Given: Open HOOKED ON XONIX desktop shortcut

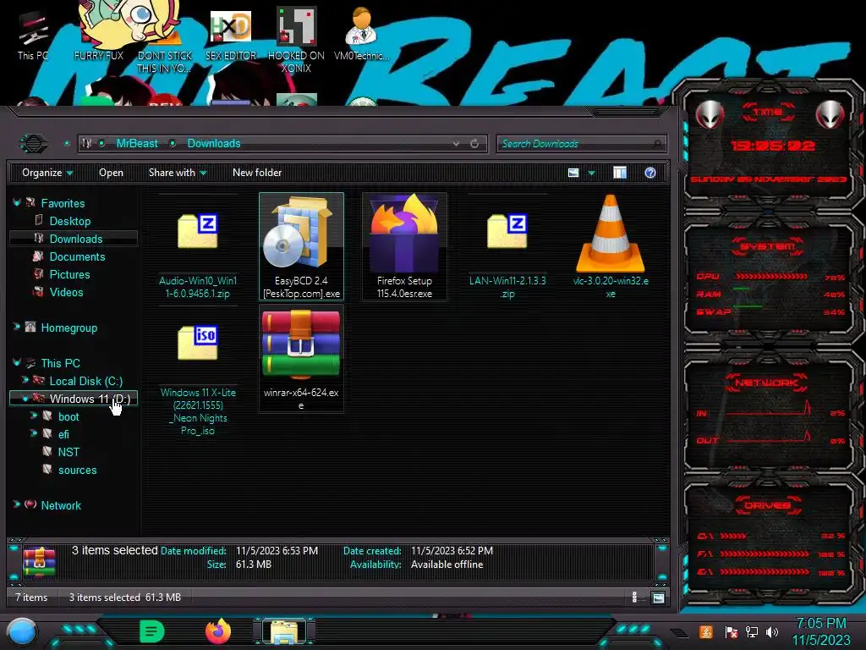Looking at the screenshot, I should (296, 40).
